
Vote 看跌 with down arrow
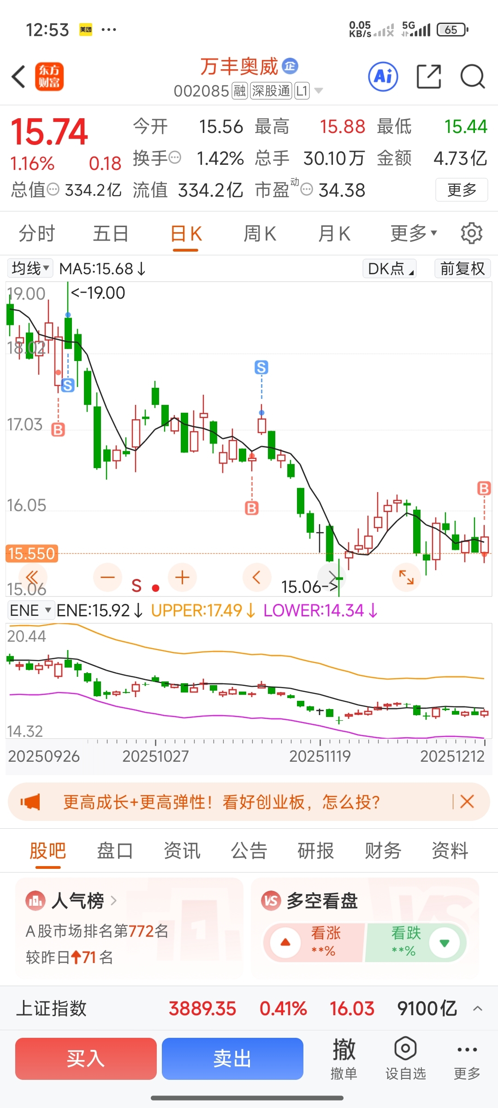(x=445, y=942)
